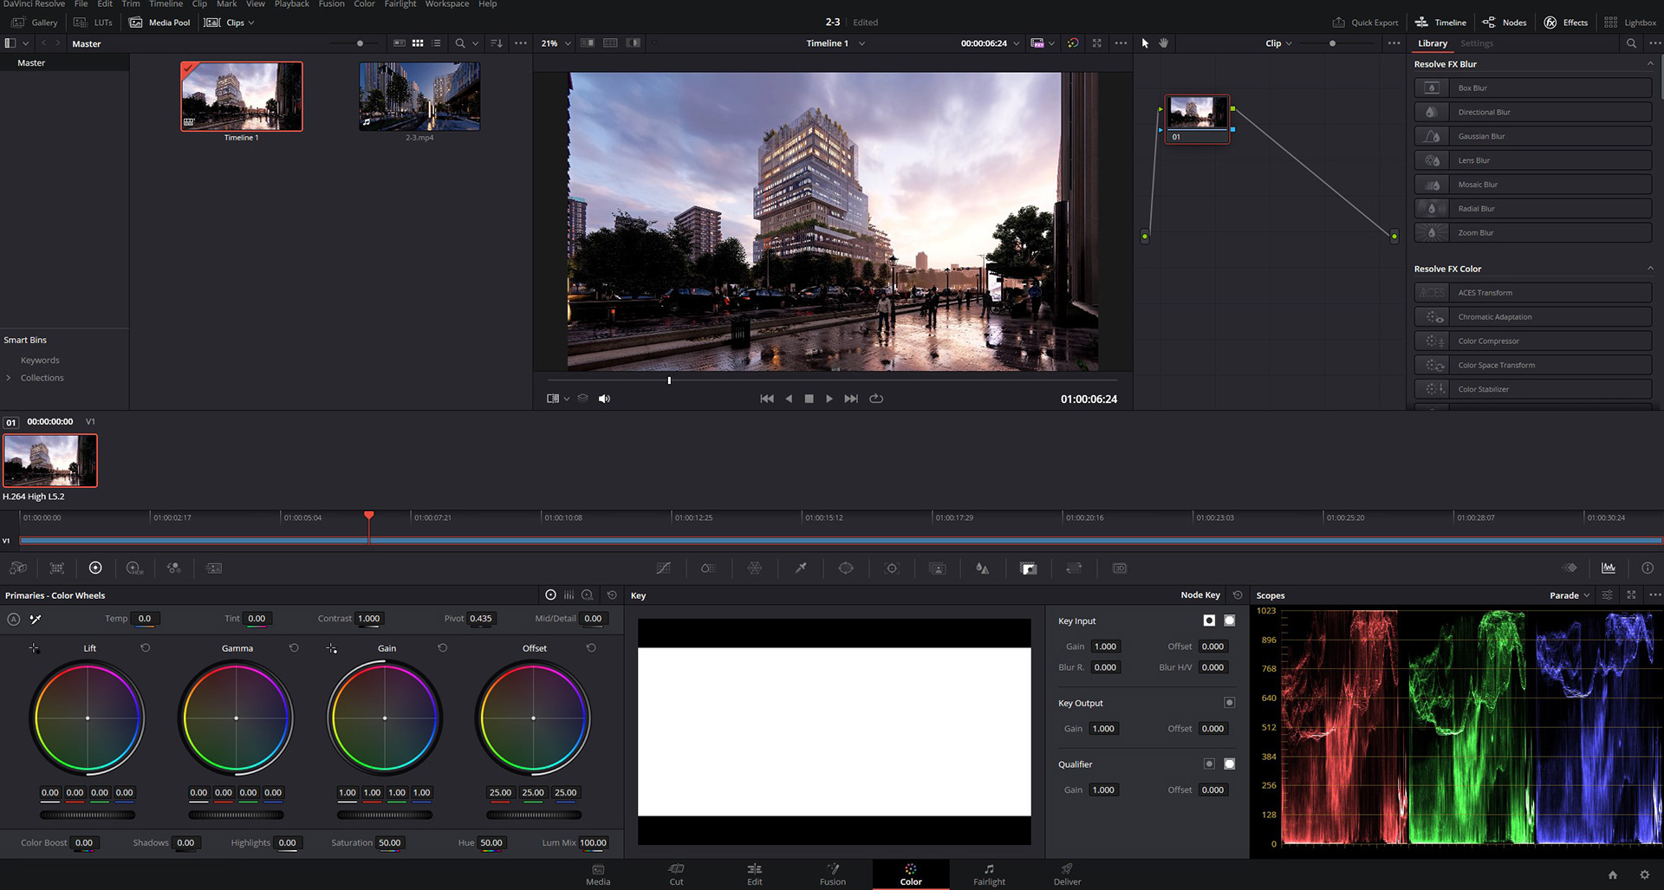Select the hand pan tool
1664x890 pixels.
click(x=1164, y=43)
